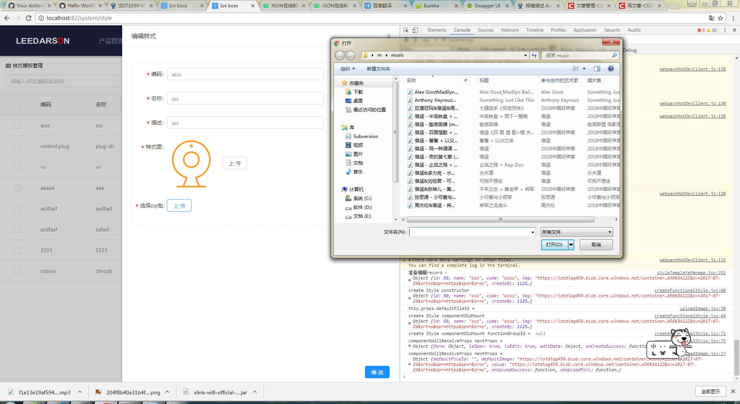Screen dimensions: 740x404
Task: Open the help icon in the file dialog
Action: point(611,69)
